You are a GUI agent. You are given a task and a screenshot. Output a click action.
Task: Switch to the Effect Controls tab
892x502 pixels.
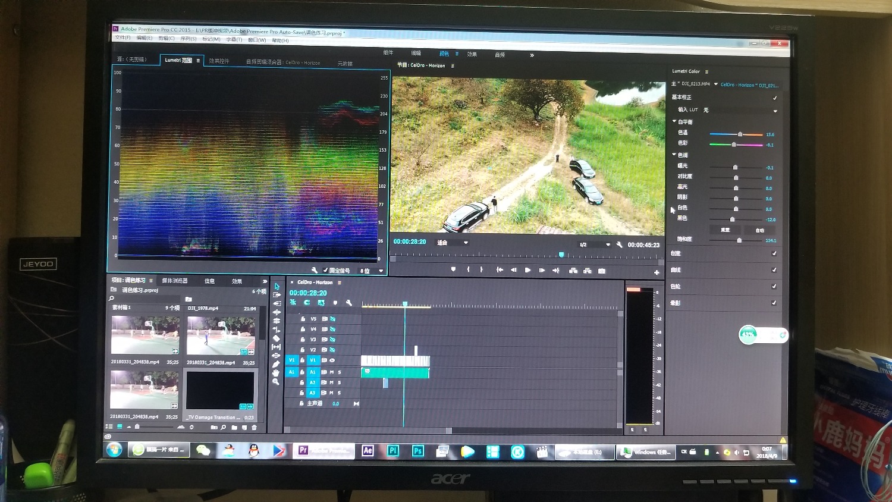[x=219, y=61]
